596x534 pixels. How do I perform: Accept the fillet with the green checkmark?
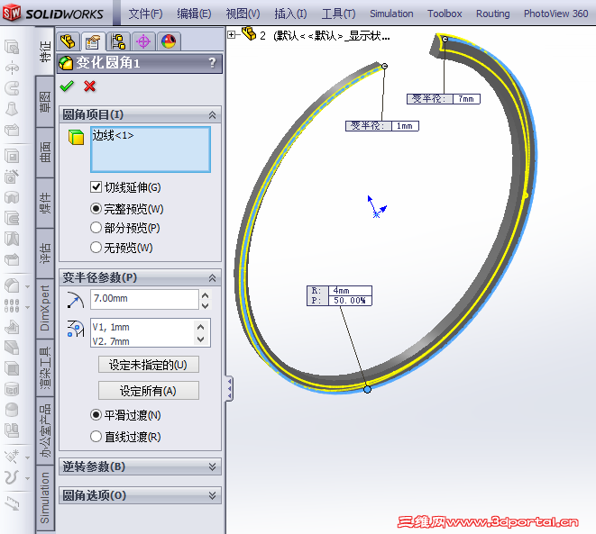coord(67,86)
